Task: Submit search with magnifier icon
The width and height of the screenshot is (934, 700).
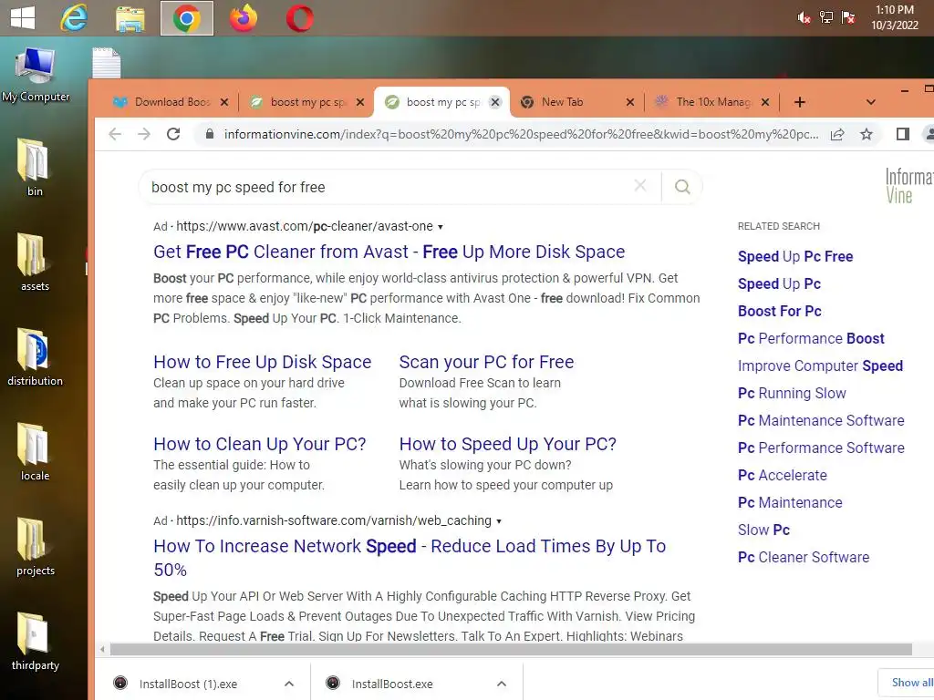Action: point(682,187)
